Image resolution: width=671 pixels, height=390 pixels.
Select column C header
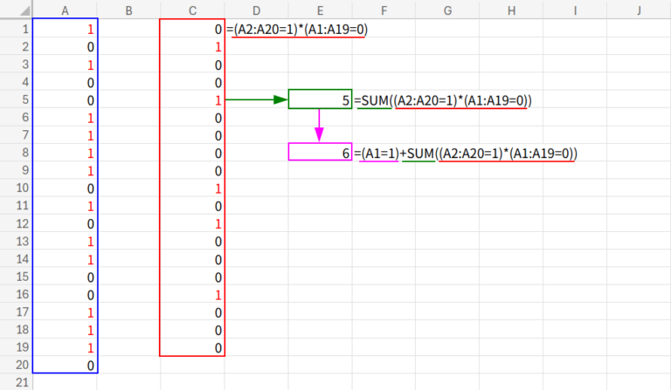(x=192, y=10)
